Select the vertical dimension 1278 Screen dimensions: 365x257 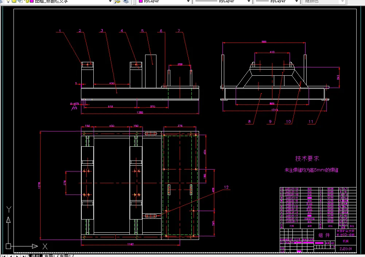[x=39, y=185]
